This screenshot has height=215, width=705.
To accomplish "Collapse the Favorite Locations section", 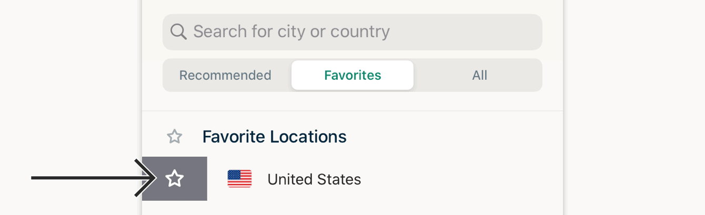I will pos(274,137).
